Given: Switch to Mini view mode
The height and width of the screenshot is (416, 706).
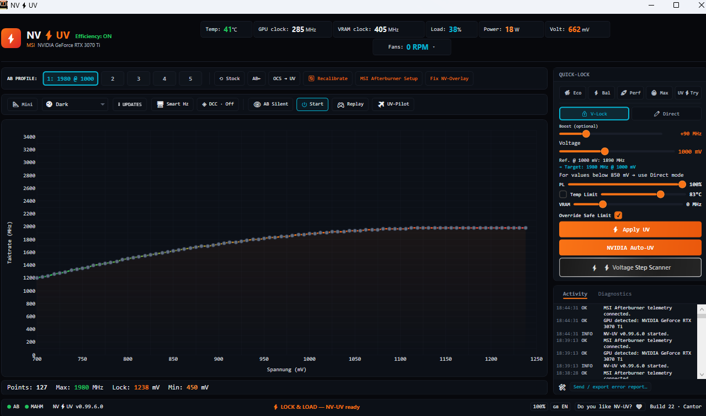Looking at the screenshot, I should pos(23,104).
